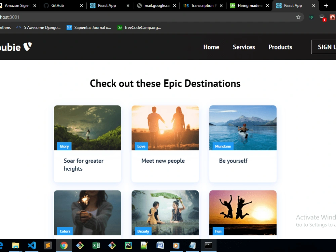Open the first Git icon left of Excel

point(80,245)
